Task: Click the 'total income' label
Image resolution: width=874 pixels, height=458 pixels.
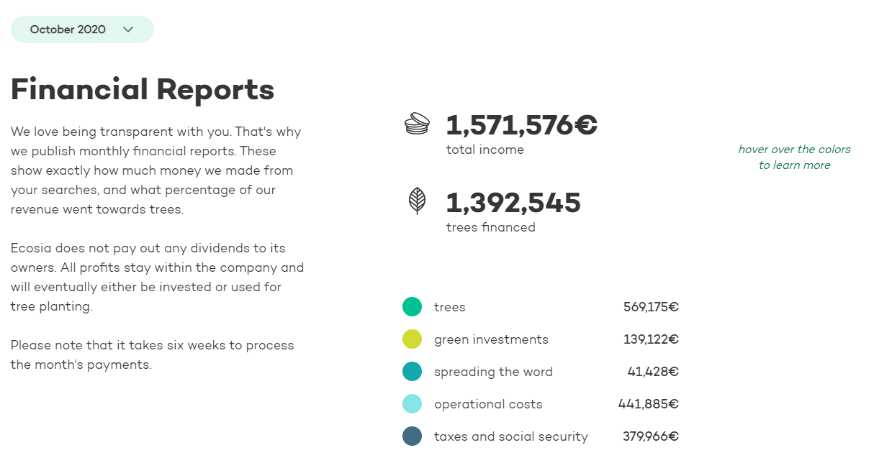Action: click(485, 150)
